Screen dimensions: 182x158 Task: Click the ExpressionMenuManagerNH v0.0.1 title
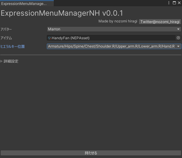point(62,13)
